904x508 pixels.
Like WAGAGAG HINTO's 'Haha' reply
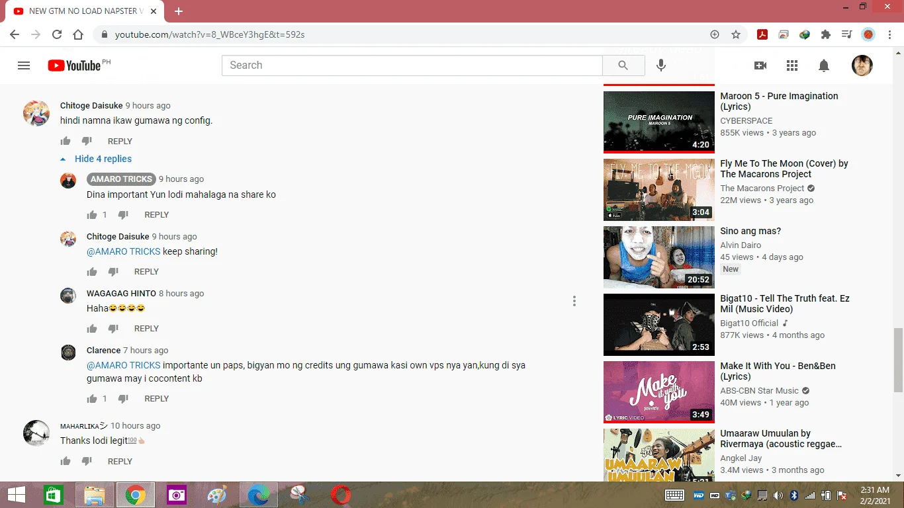point(92,329)
